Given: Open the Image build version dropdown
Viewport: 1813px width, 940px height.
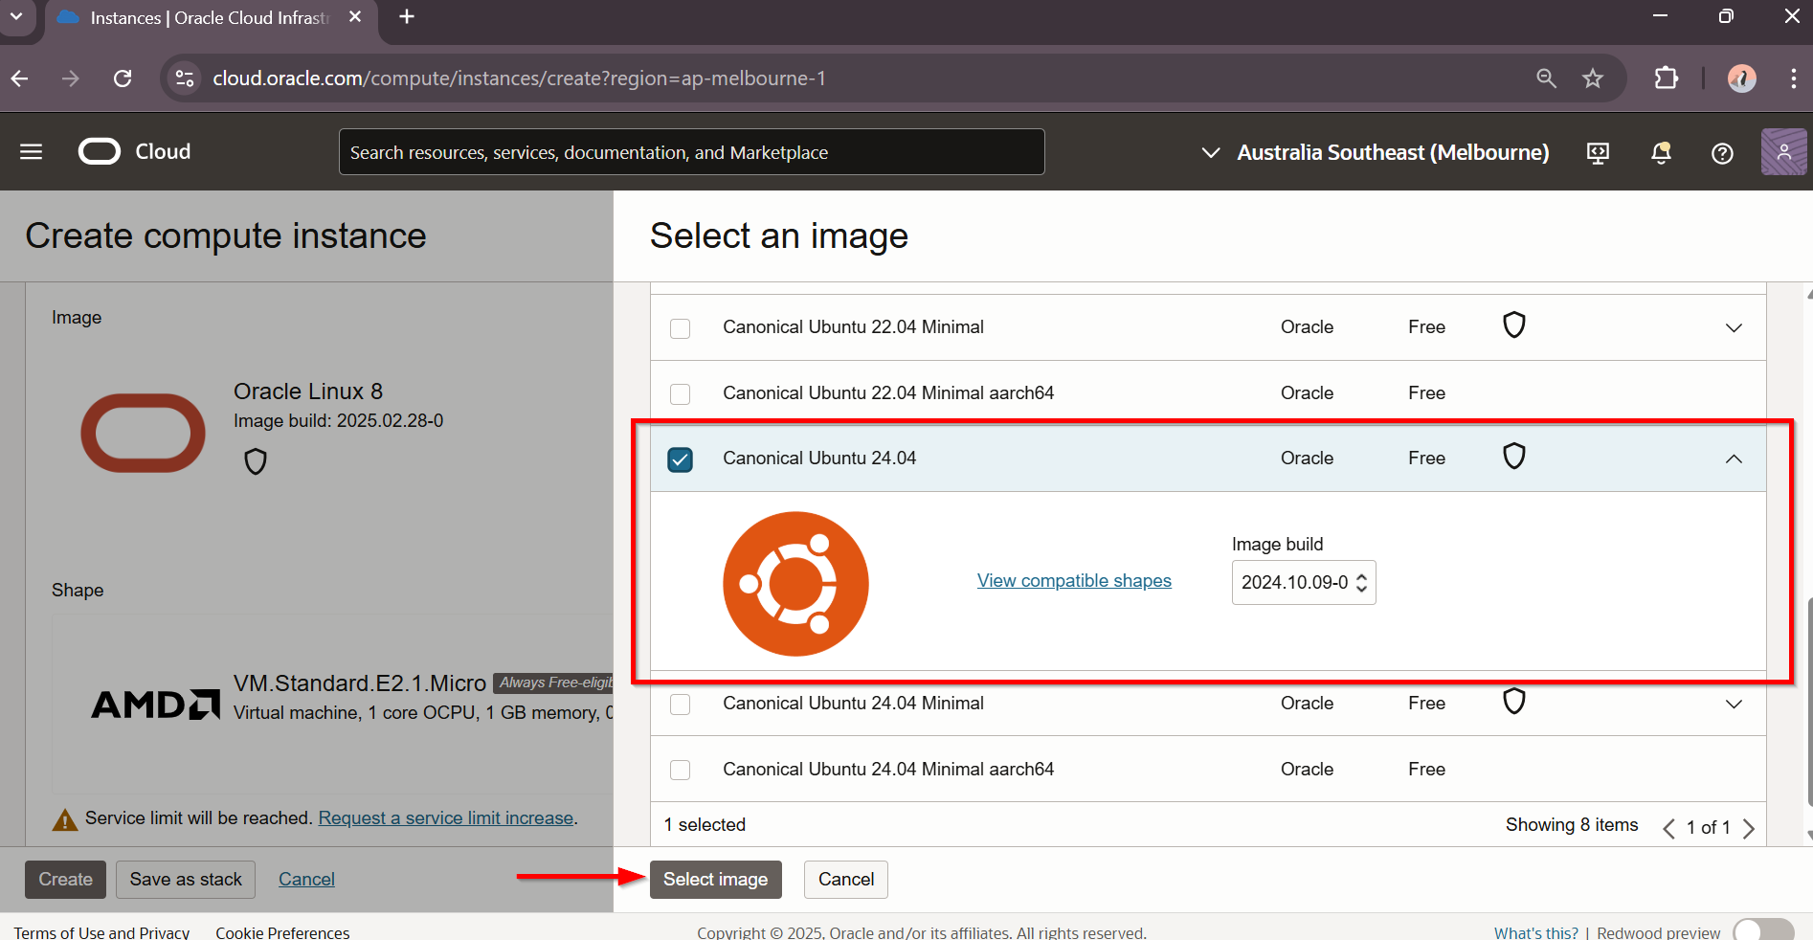Looking at the screenshot, I should point(1303,583).
